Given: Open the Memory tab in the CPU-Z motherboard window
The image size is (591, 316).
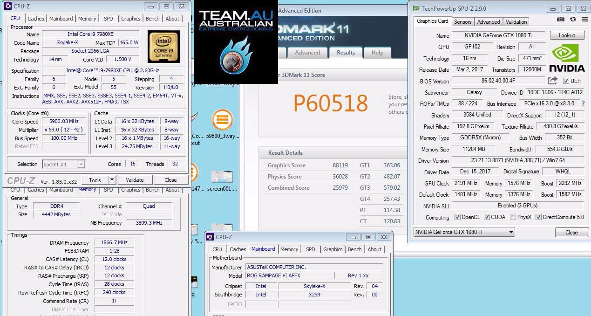Looking at the screenshot, I should (289, 249).
